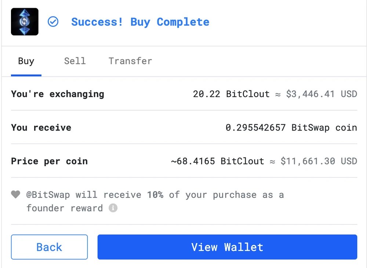The height and width of the screenshot is (268, 367).
Task: Switch to the Transfer tab
Action: coord(130,61)
